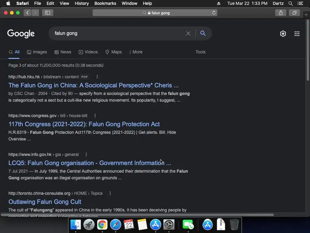Open Falun Gong Protection Act result
Image resolution: width=310 pixels, height=233 pixels.
(84, 124)
